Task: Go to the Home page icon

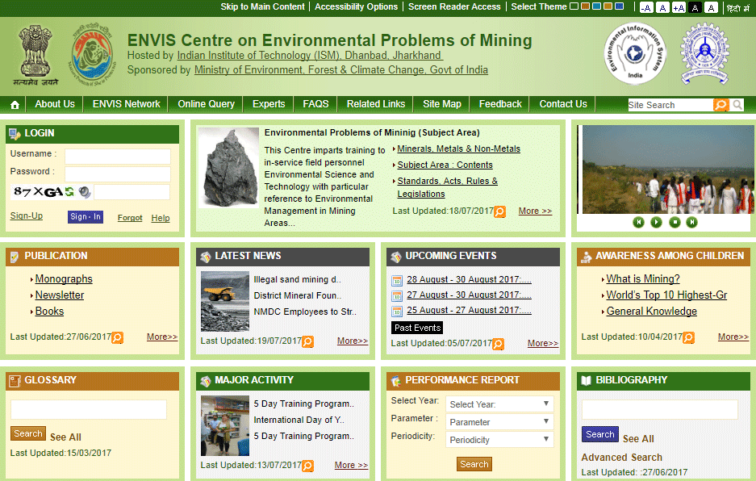Action: pos(15,105)
